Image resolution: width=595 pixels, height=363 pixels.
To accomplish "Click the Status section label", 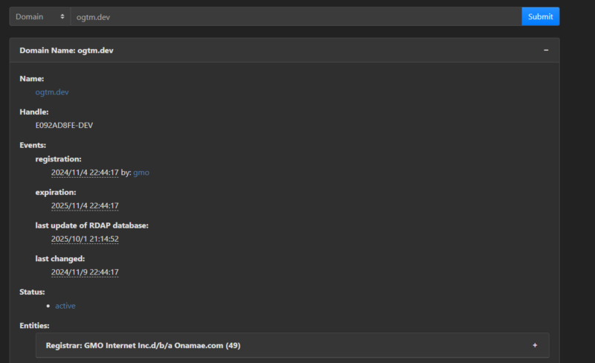I will 32,292.
